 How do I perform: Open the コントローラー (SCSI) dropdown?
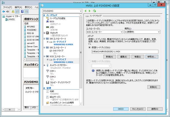[x=105, y=32]
